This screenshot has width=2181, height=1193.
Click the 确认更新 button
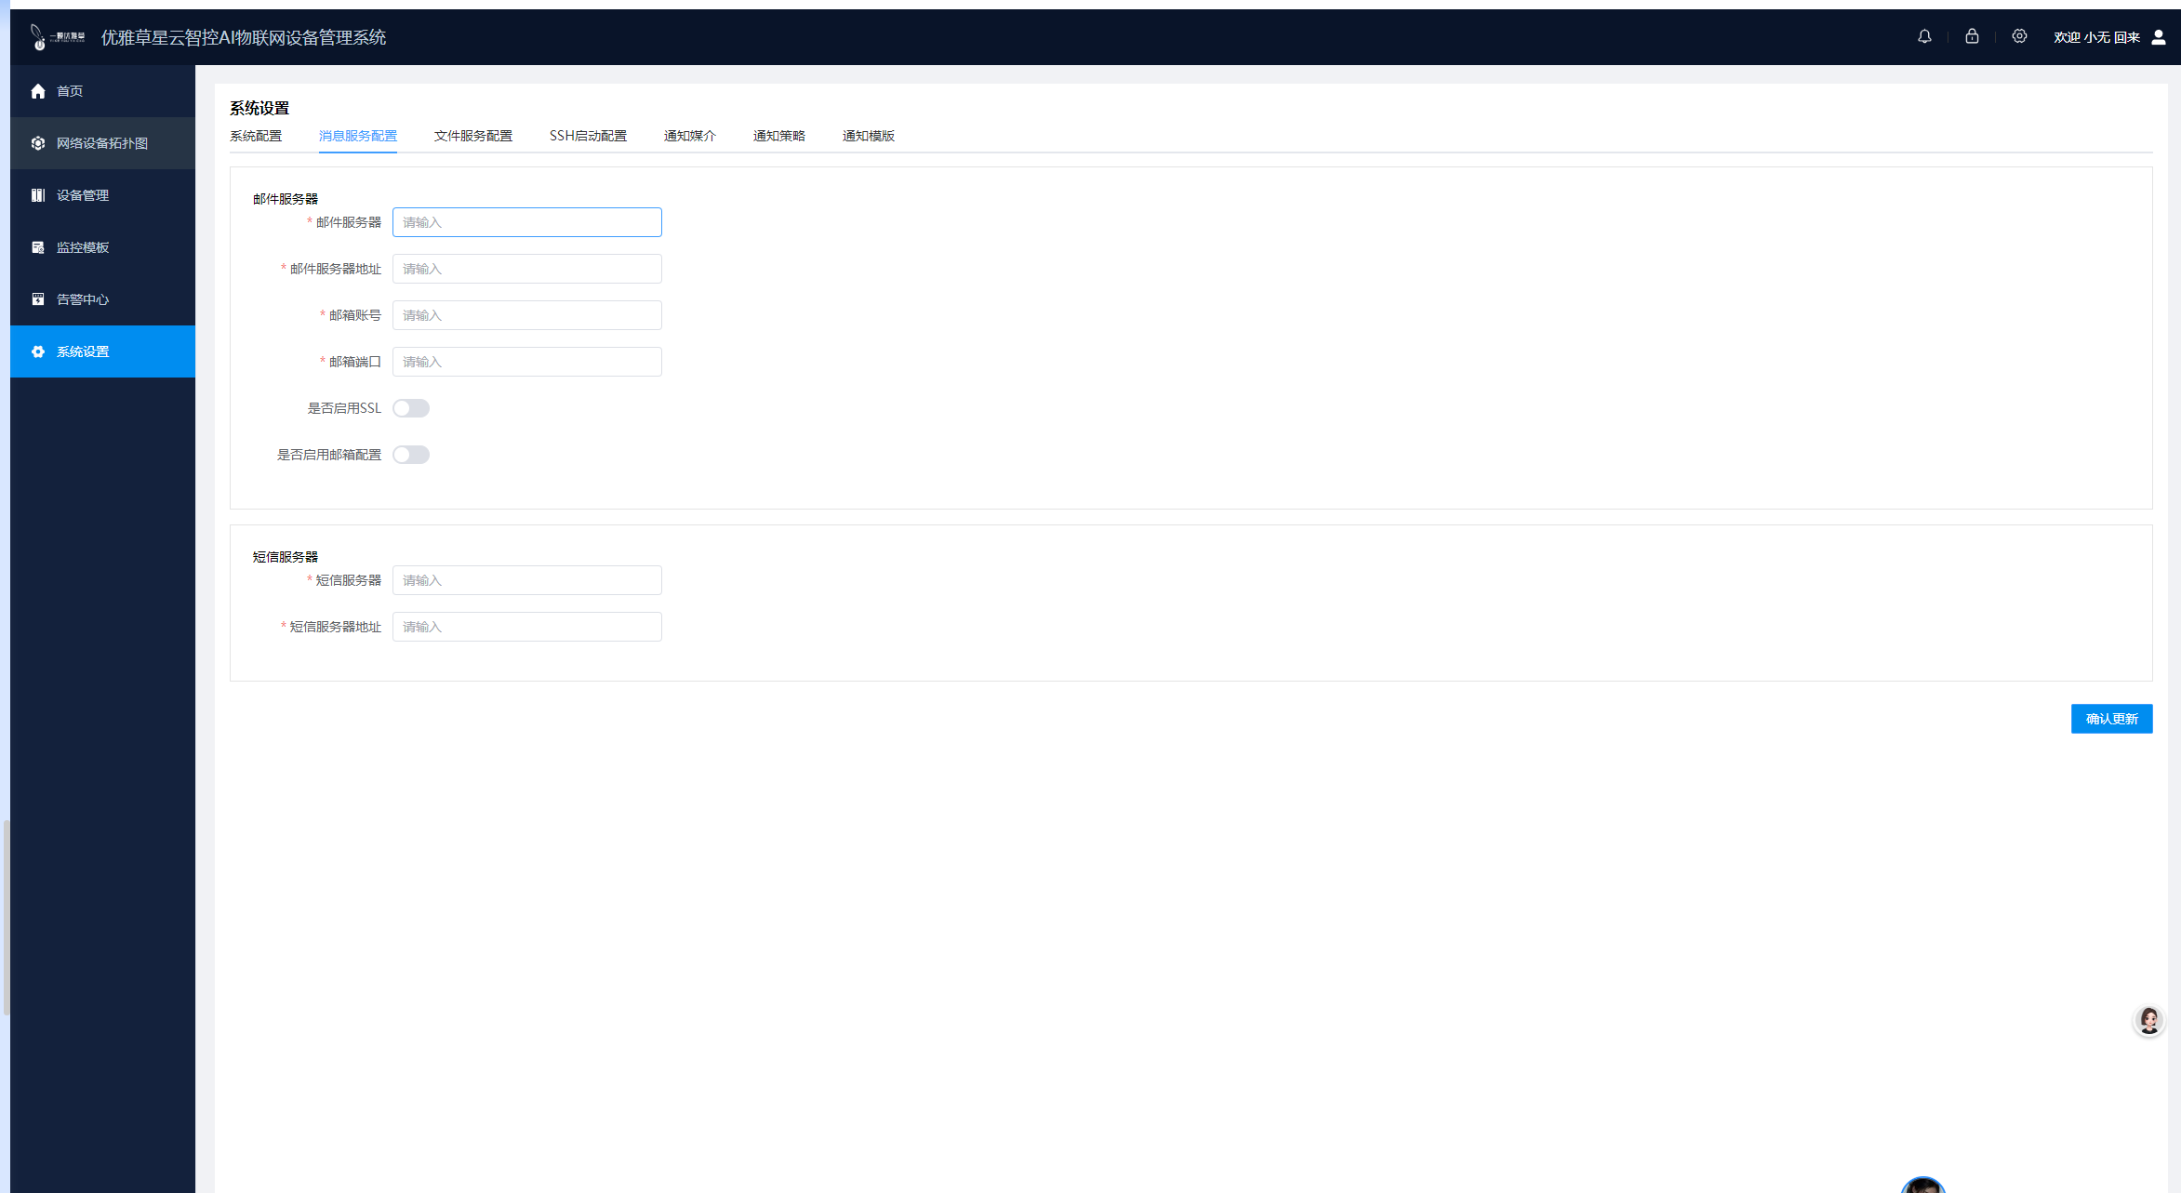pyautogui.click(x=2111, y=719)
